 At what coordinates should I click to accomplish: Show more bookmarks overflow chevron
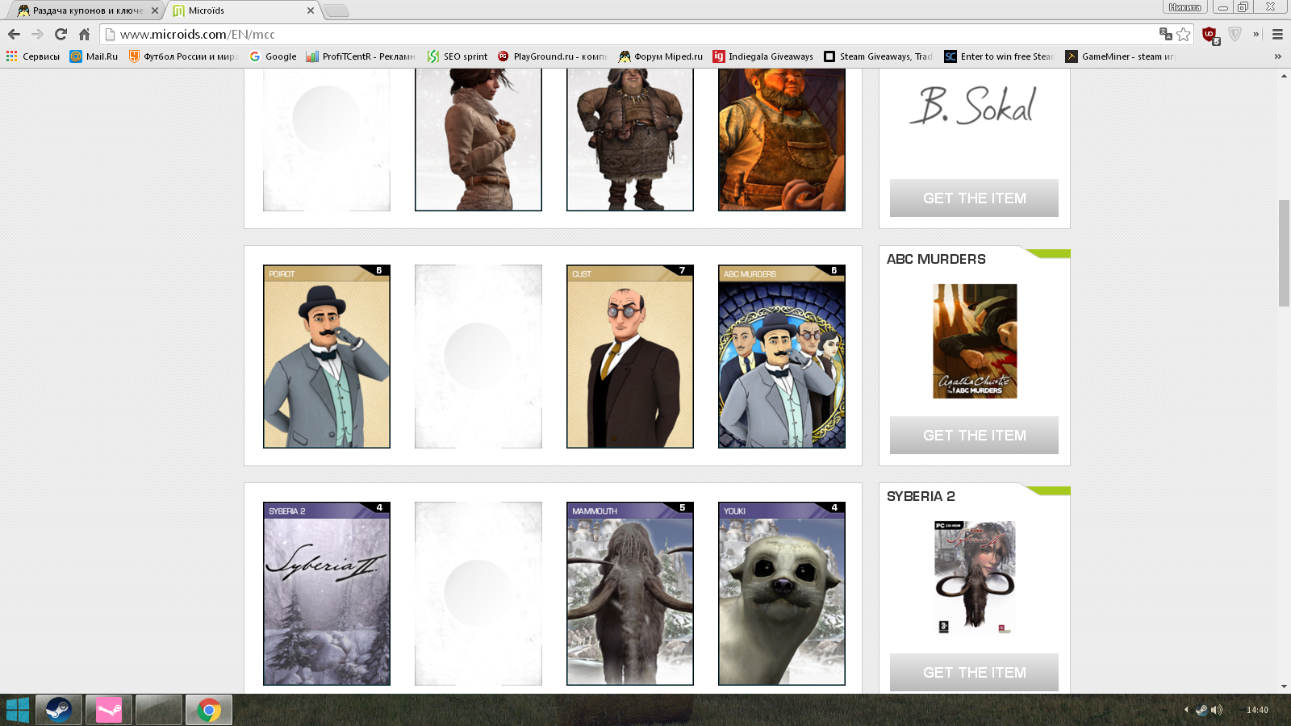[x=1277, y=56]
